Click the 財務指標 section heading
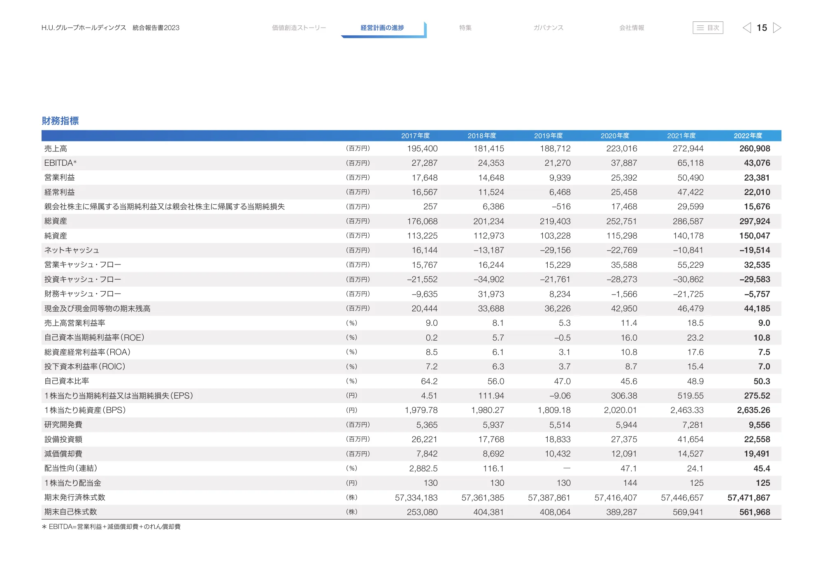823x582 pixels. tap(60, 121)
